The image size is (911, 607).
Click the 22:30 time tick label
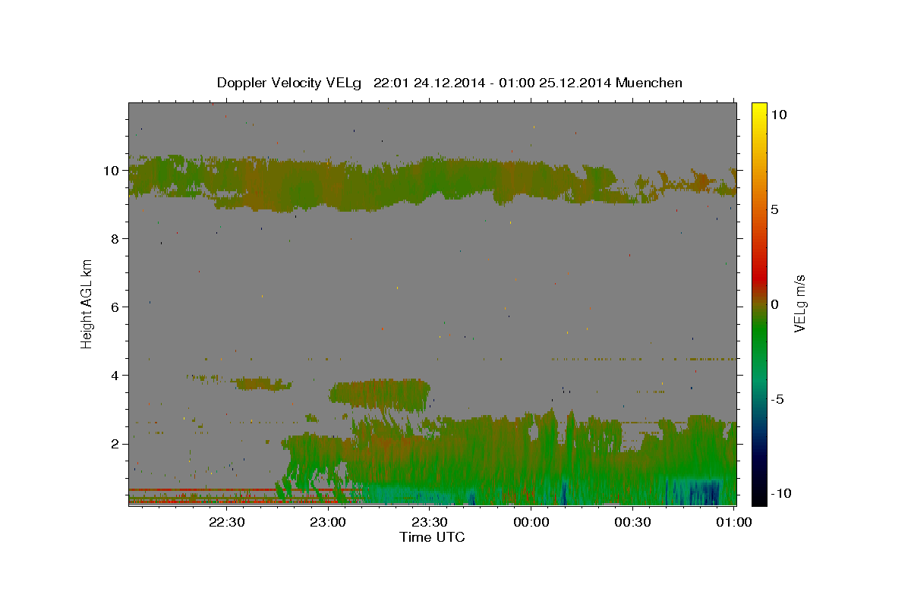(x=226, y=522)
